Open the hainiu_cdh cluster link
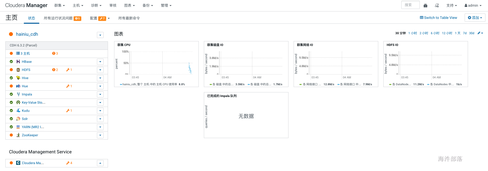 click(x=27, y=34)
